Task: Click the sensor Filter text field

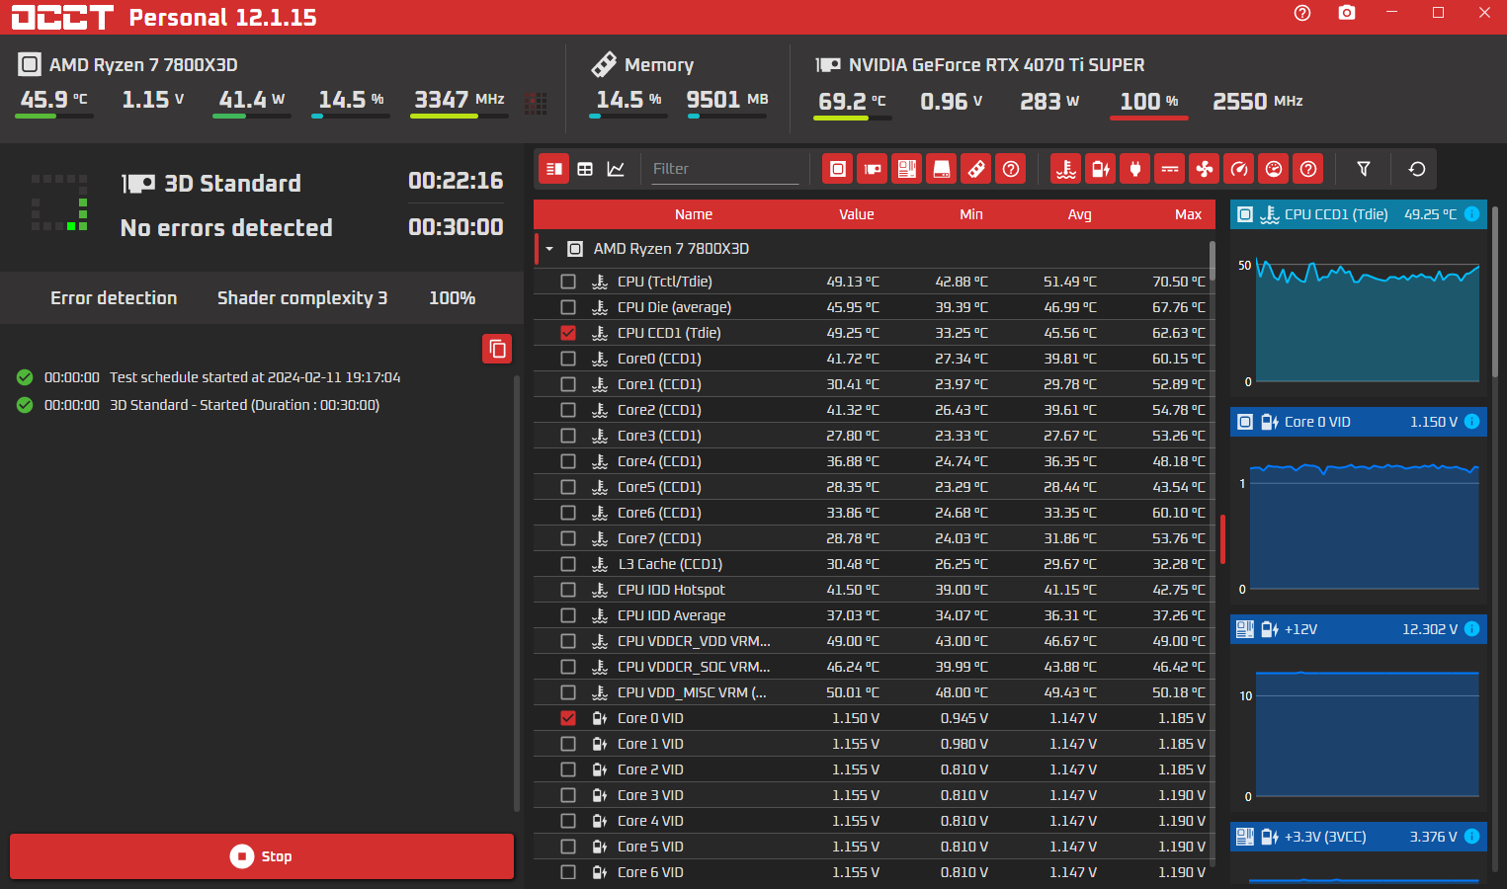Action: click(723, 169)
